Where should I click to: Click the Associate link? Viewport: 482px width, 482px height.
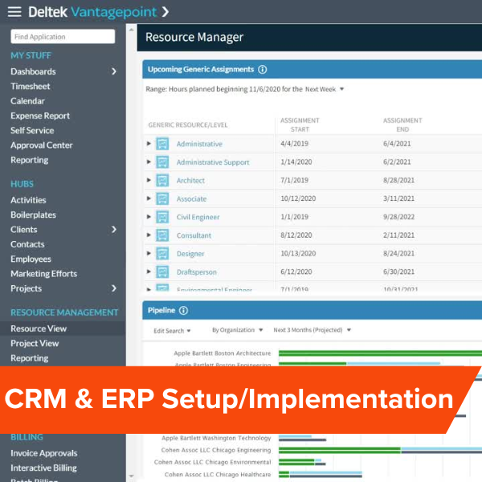pos(191,199)
